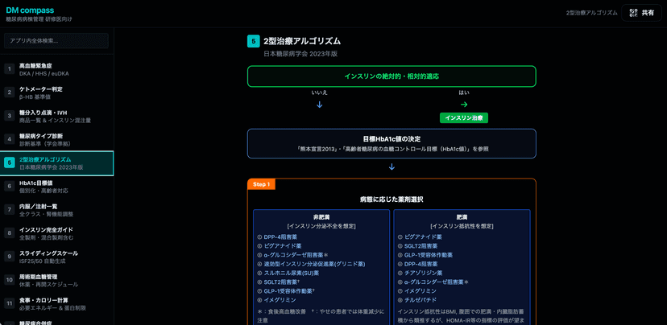This screenshot has height=325, width=667.
Task: Click the 病態に応じた薬剤選択 heading
Action: pos(391,200)
